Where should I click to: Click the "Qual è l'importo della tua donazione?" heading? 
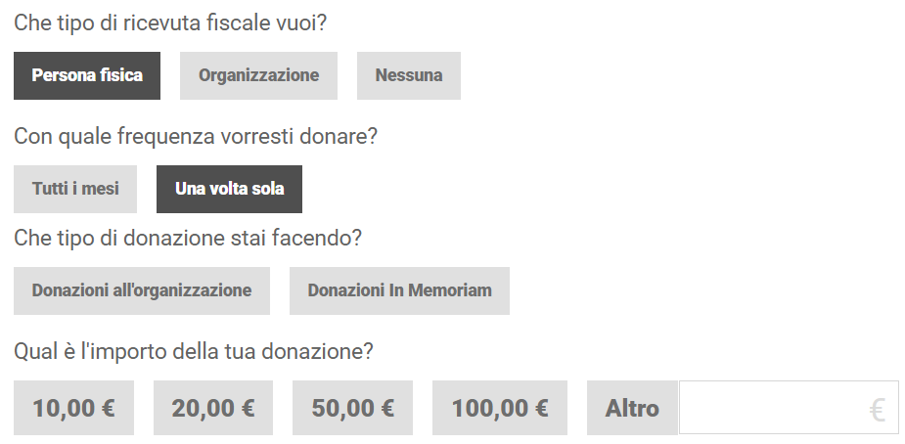[194, 351]
